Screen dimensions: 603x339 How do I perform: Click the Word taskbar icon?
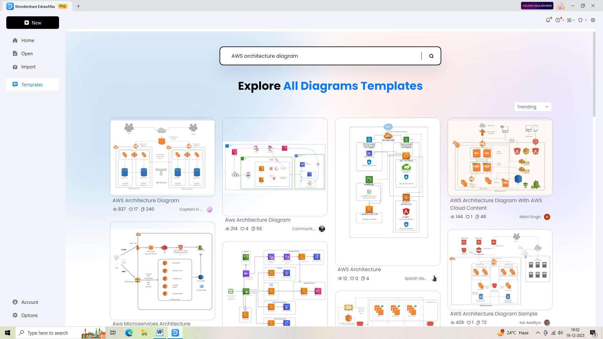click(x=160, y=332)
